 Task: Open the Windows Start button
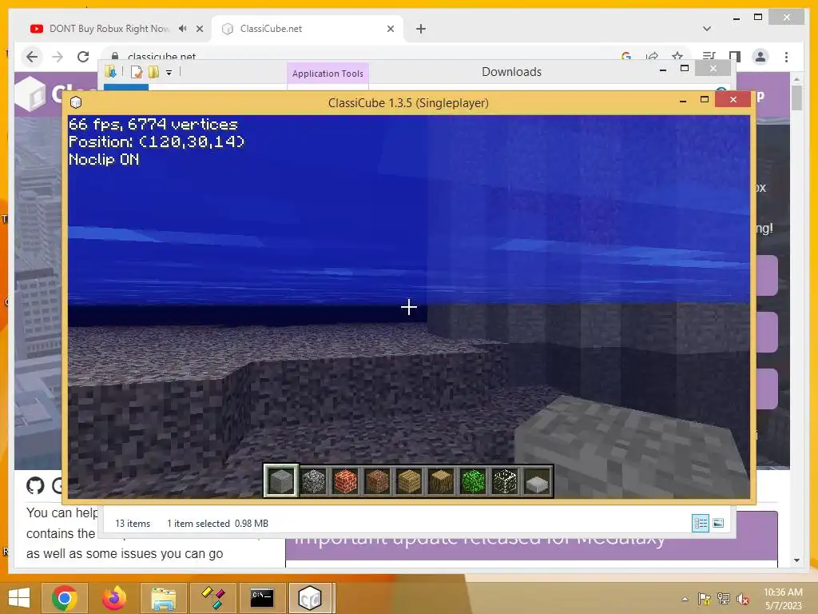point(19,597)
